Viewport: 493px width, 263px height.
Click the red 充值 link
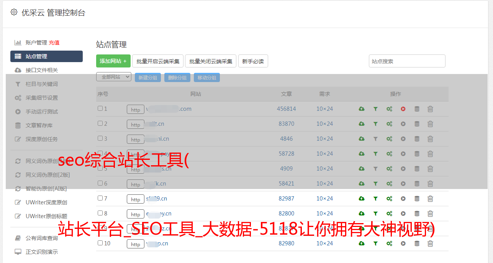point(54,43)
